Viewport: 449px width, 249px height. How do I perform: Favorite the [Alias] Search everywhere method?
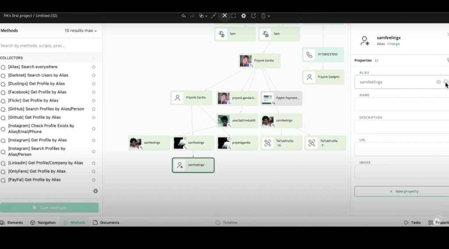click(93, 67)
